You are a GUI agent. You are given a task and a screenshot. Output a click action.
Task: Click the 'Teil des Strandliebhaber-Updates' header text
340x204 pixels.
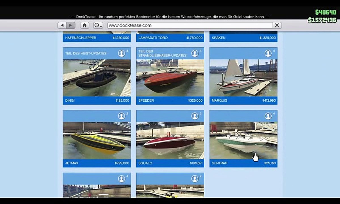coord(162,53)
